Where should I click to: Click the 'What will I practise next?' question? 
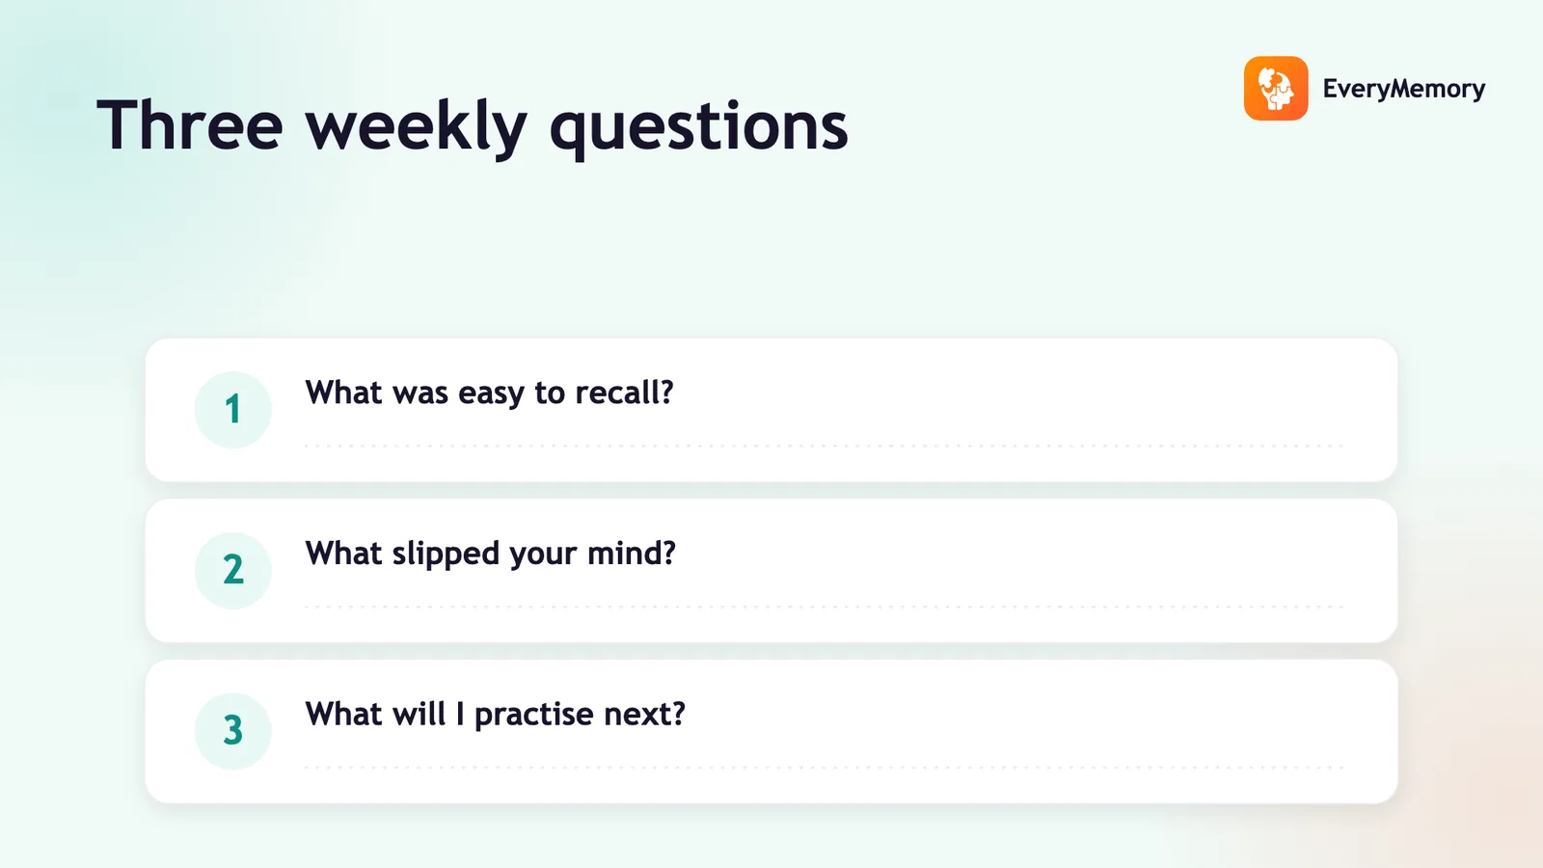point(495,714)
